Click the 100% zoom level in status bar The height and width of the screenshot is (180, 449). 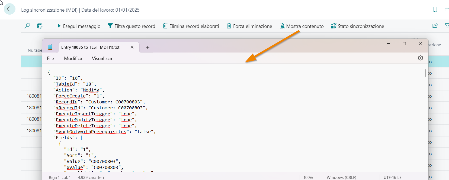pos(308,178)
